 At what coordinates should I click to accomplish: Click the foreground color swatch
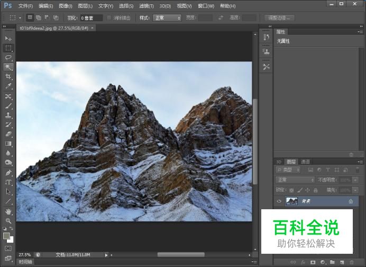point(6,236)
